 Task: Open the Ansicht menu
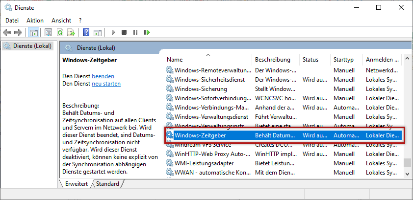click(61, 21)
